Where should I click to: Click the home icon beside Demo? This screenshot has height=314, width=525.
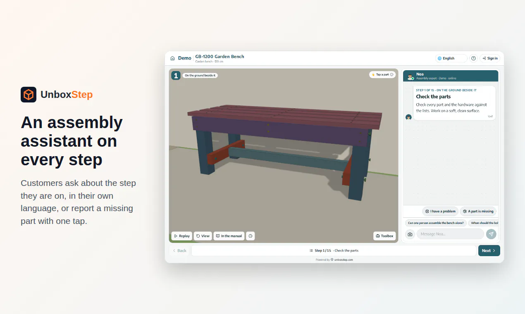[172, 58]
